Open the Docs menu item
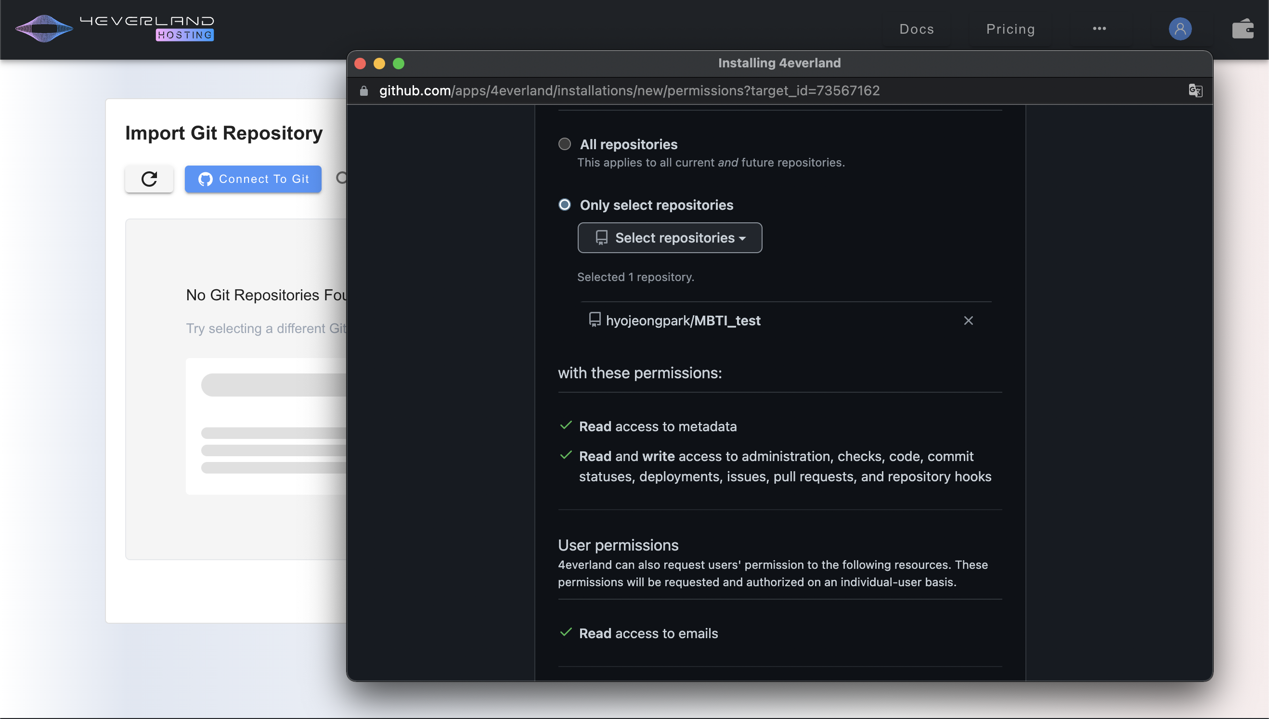 (x=916, y=29)
